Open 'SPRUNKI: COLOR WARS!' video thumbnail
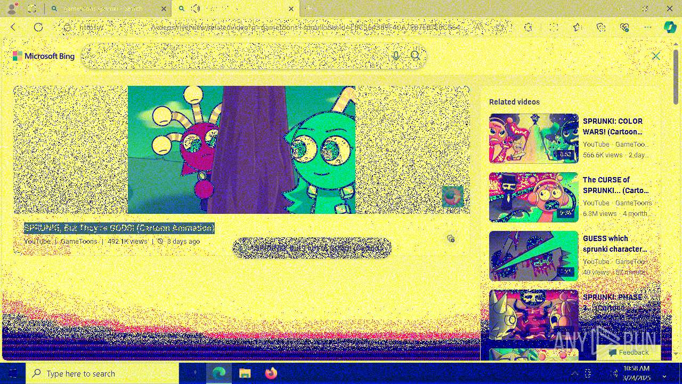Image resolution: width=682 pixels, height=384 pixels. 534,138
